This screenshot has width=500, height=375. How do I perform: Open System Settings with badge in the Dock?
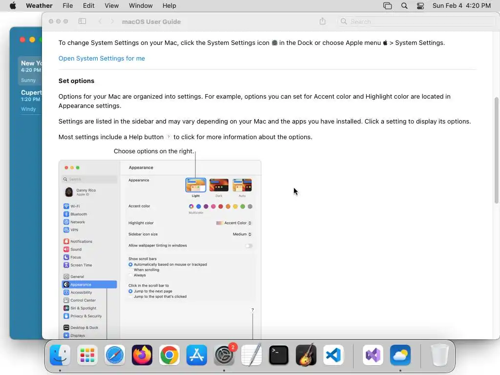(224, 355)
